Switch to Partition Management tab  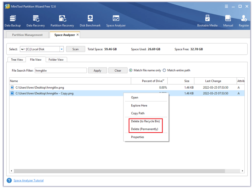coord(27,35)
